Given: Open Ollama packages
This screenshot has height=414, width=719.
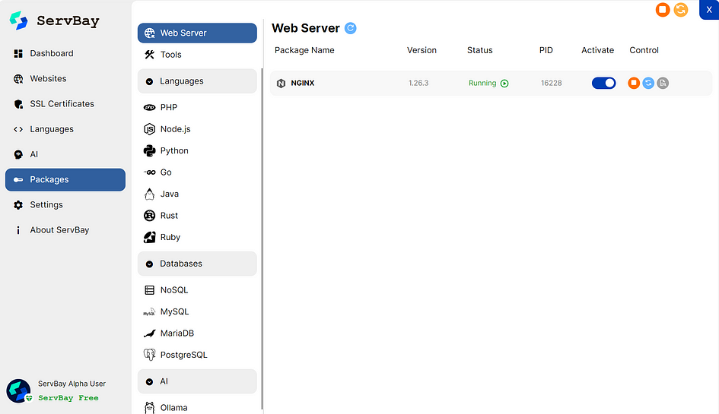Looking at the screenshot, I should pyautogui.click(x=197, y=407).
